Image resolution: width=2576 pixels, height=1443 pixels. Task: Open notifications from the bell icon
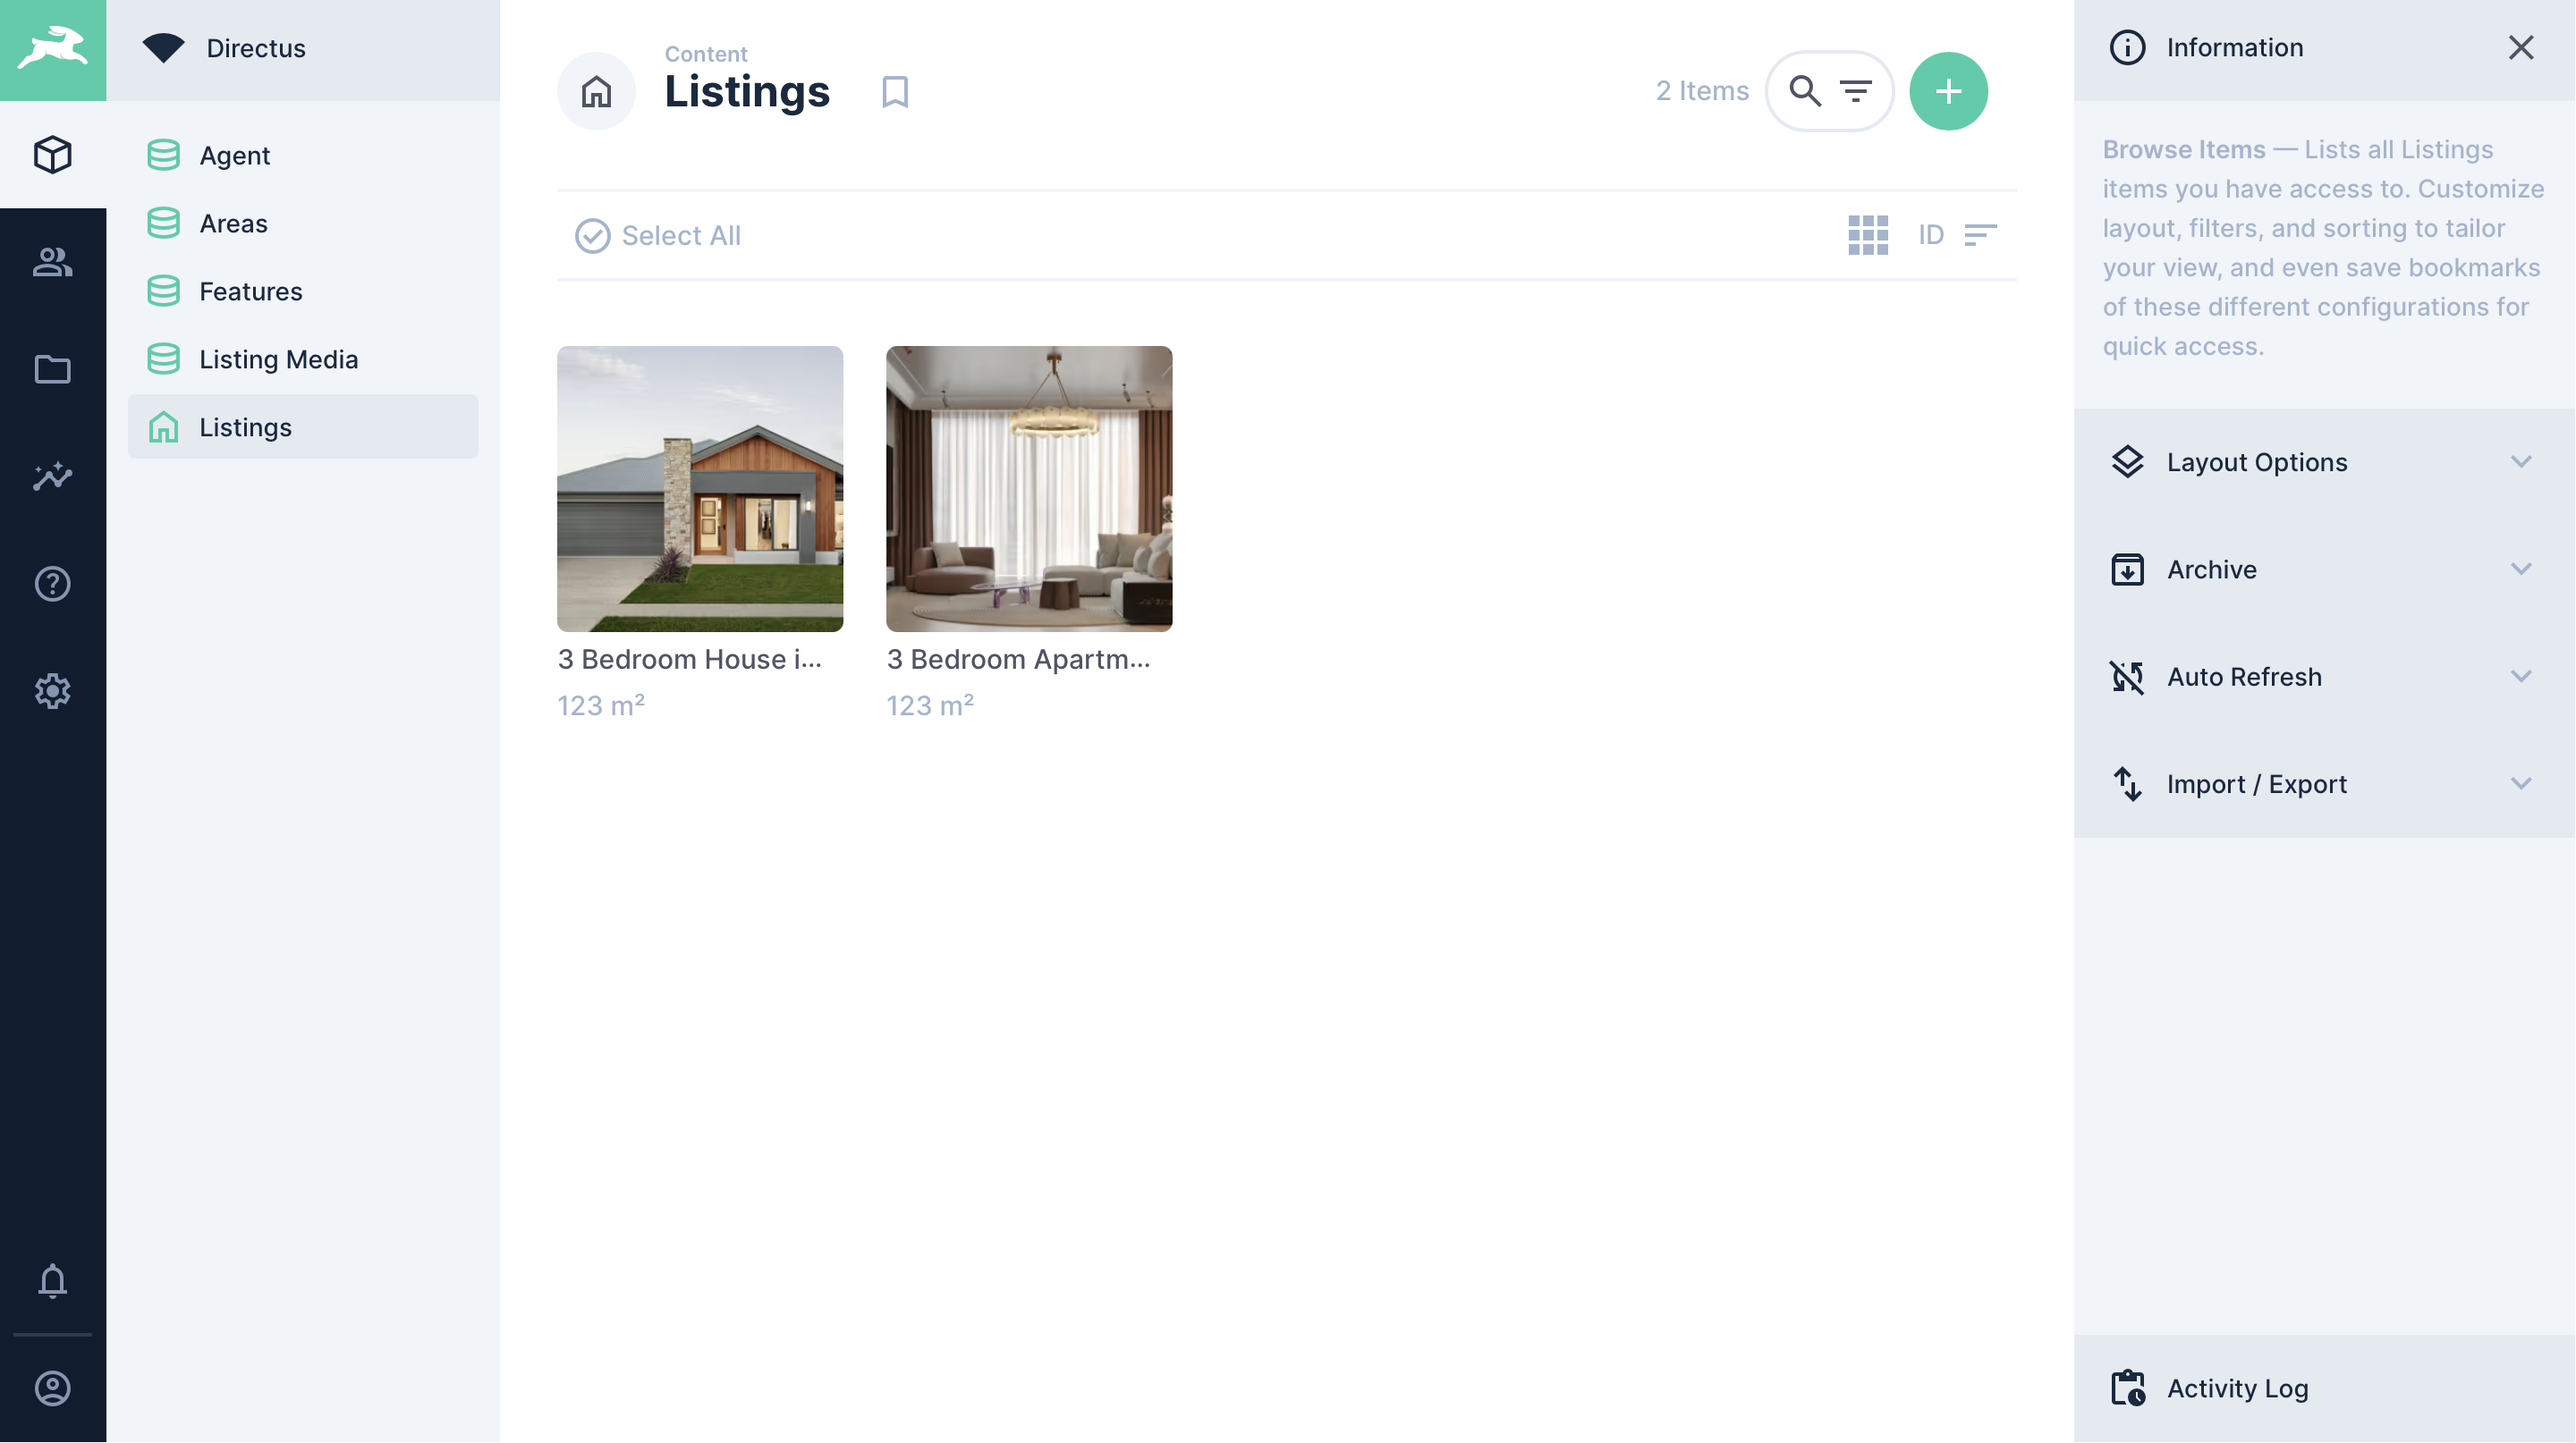[52, 1282]
